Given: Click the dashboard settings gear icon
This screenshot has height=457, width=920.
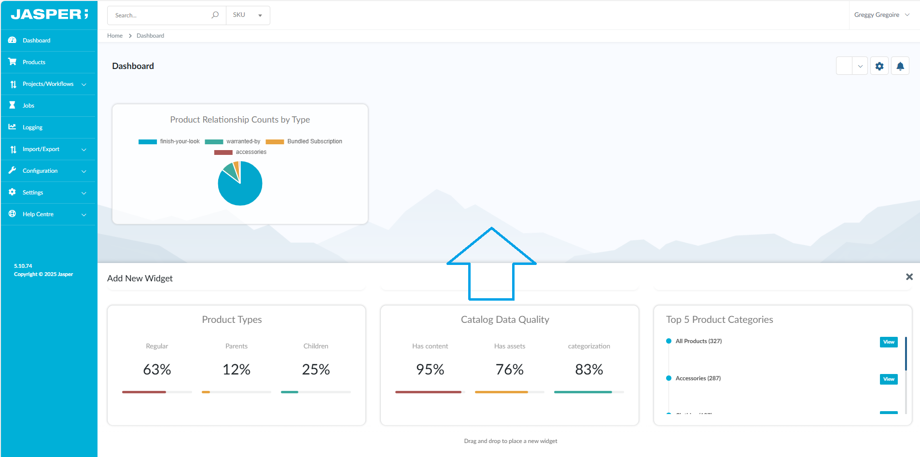Looking at the screenshot, I should [x=879, y=66].
